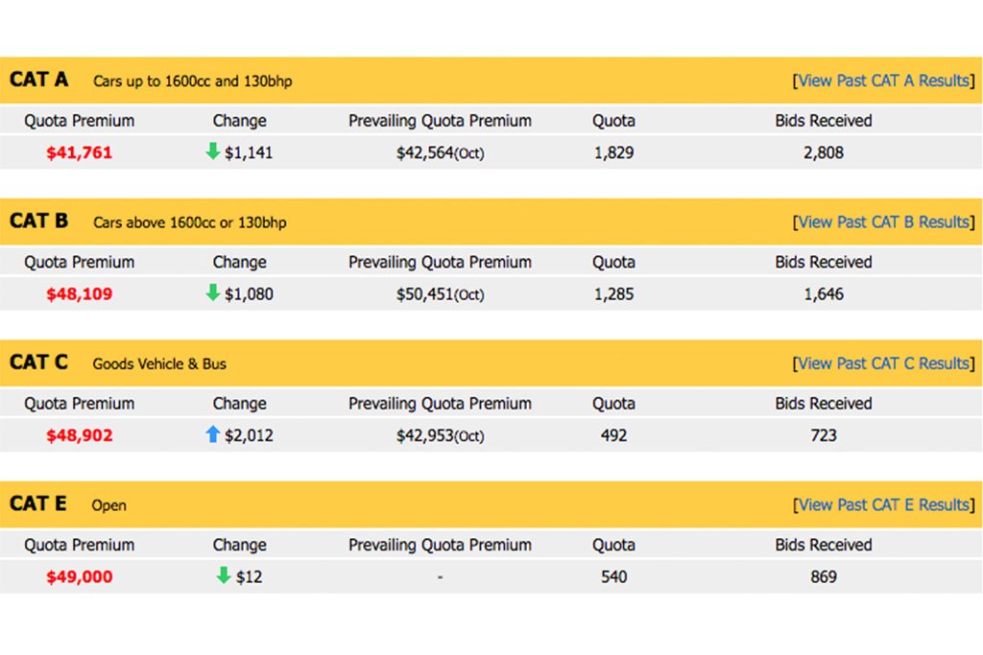Click blue up arrow beside $2,012

coord(213,434)
